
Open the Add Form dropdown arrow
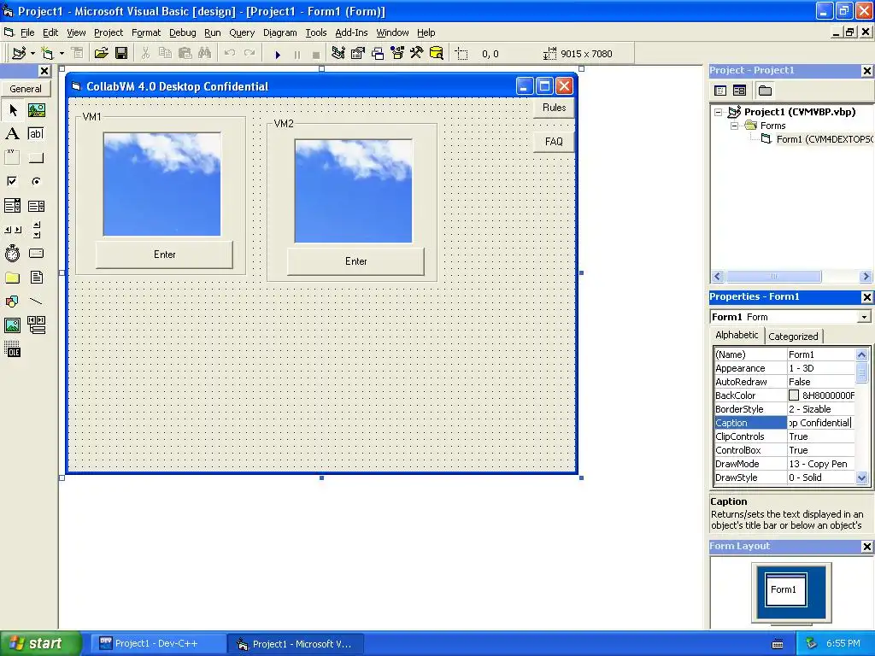(62, 54)
